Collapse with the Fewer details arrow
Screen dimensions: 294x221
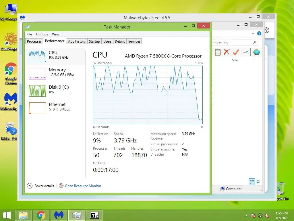point(30,186)
